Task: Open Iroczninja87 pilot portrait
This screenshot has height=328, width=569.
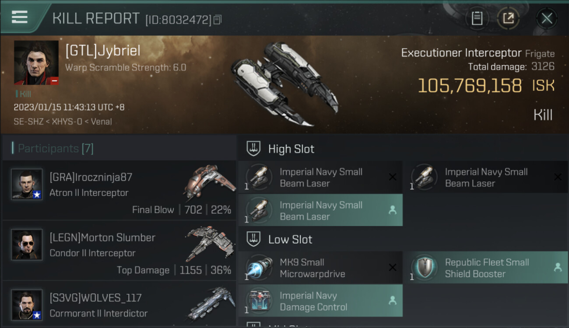Action: pos(27,185)
